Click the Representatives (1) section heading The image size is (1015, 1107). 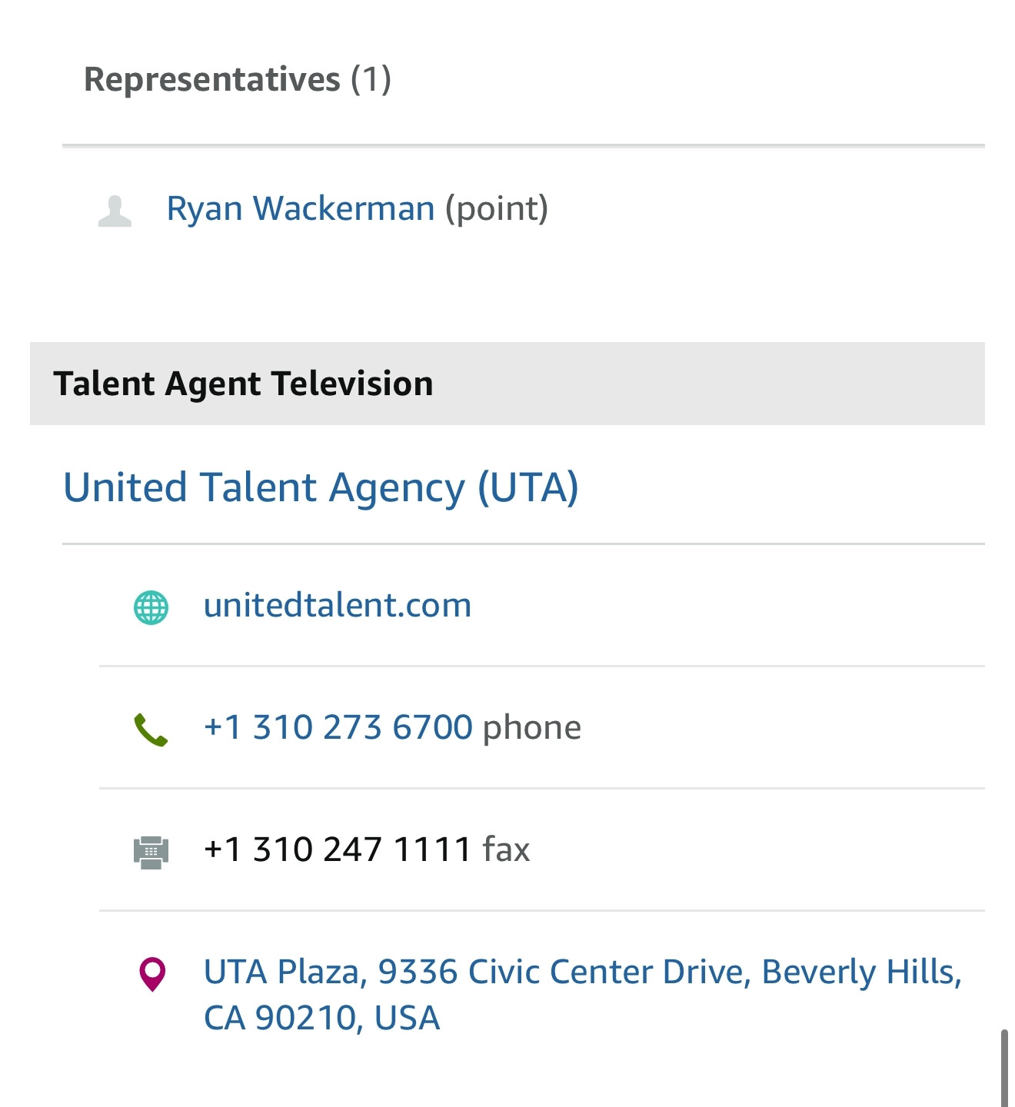pos(238,79)
